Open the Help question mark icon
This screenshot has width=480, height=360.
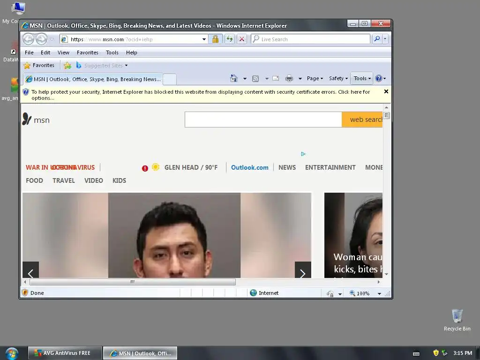381,78
